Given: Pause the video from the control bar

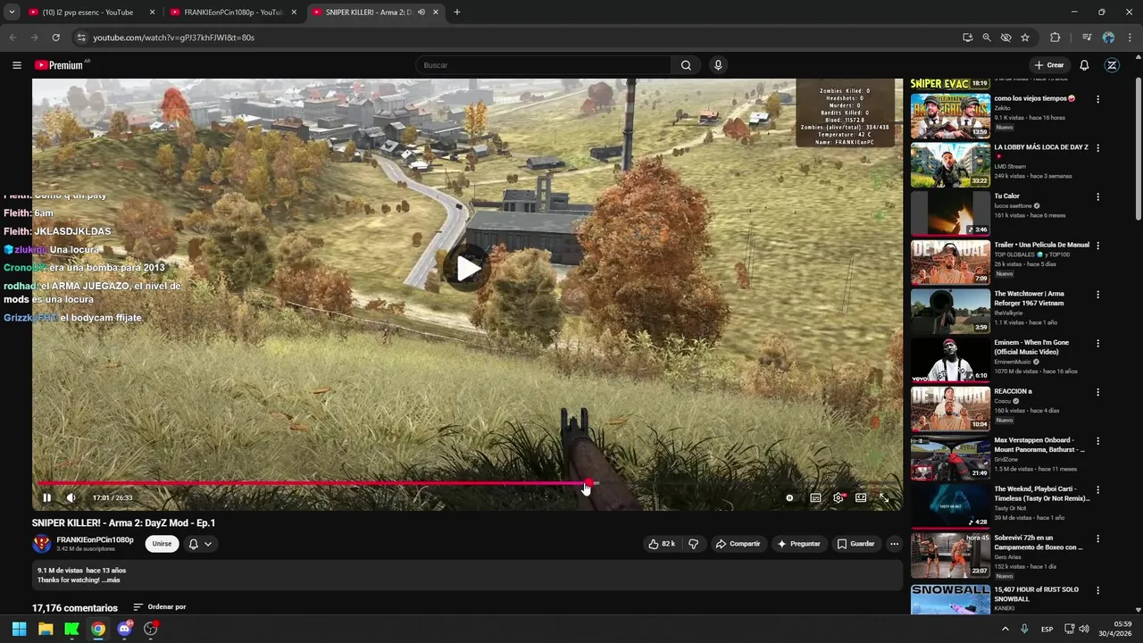Looking at the screenshot, I should [47, 498].
